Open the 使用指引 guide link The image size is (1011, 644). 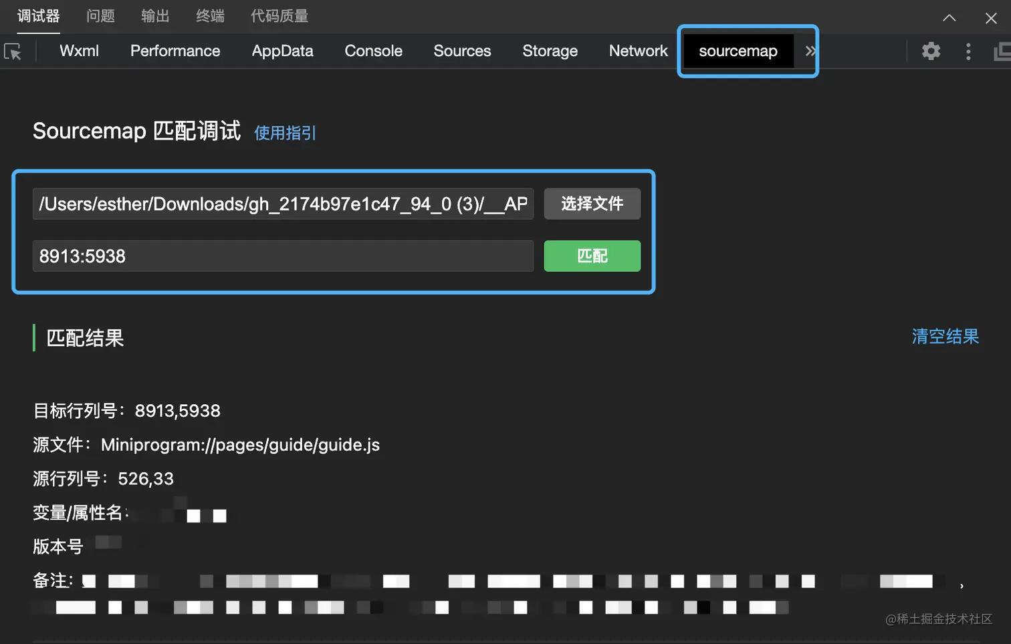285,133
